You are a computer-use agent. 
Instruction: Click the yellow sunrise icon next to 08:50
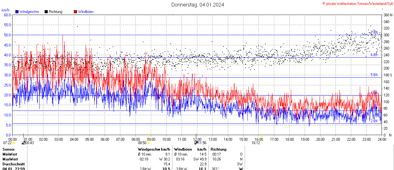point(148,143)
